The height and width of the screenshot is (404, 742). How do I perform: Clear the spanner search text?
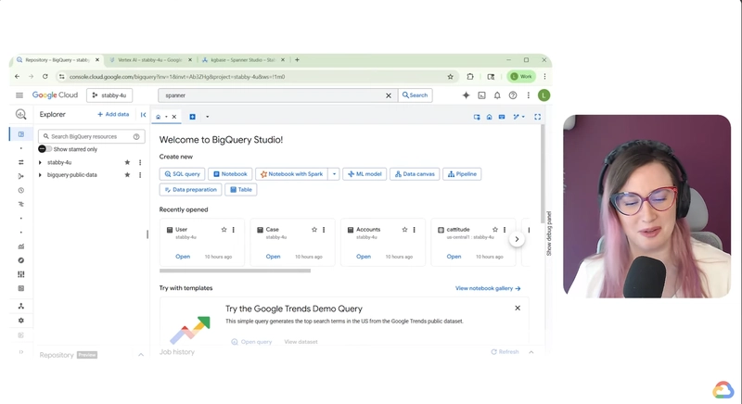pos(389,95)
